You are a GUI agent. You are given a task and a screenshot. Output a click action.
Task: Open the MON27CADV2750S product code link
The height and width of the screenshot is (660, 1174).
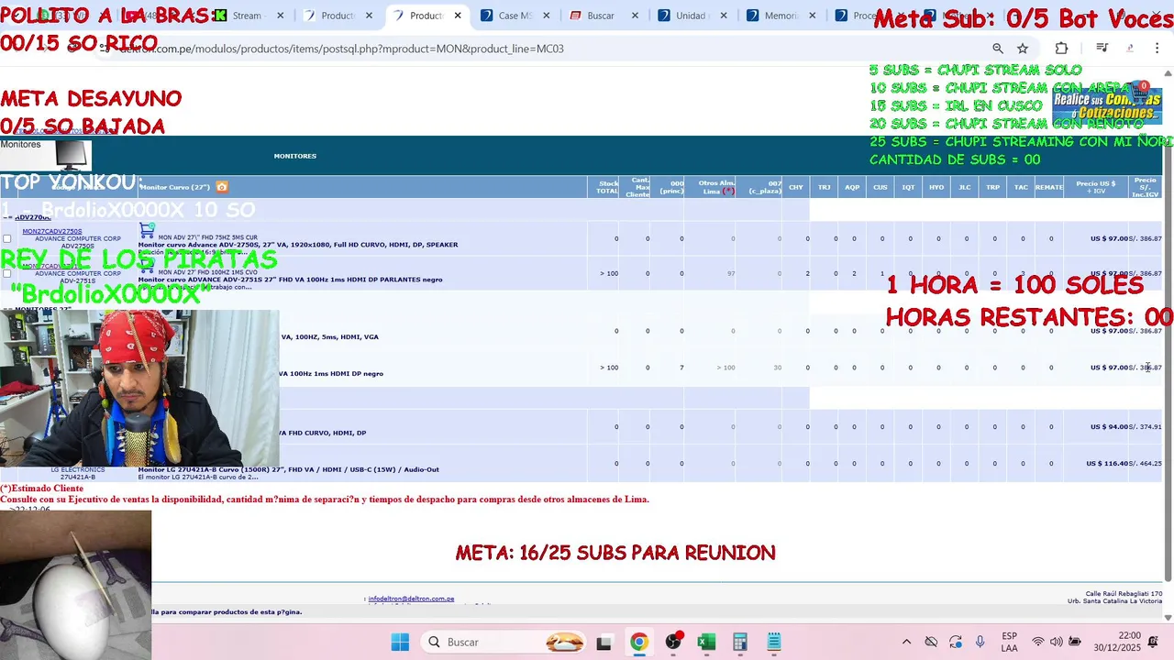pos(52,231)
